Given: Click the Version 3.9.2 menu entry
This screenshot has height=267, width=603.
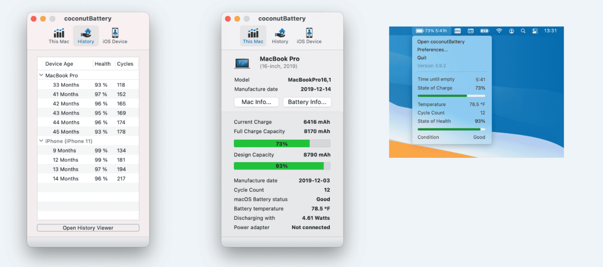Looking at the screenshot, I should click(x=431, y=66).
